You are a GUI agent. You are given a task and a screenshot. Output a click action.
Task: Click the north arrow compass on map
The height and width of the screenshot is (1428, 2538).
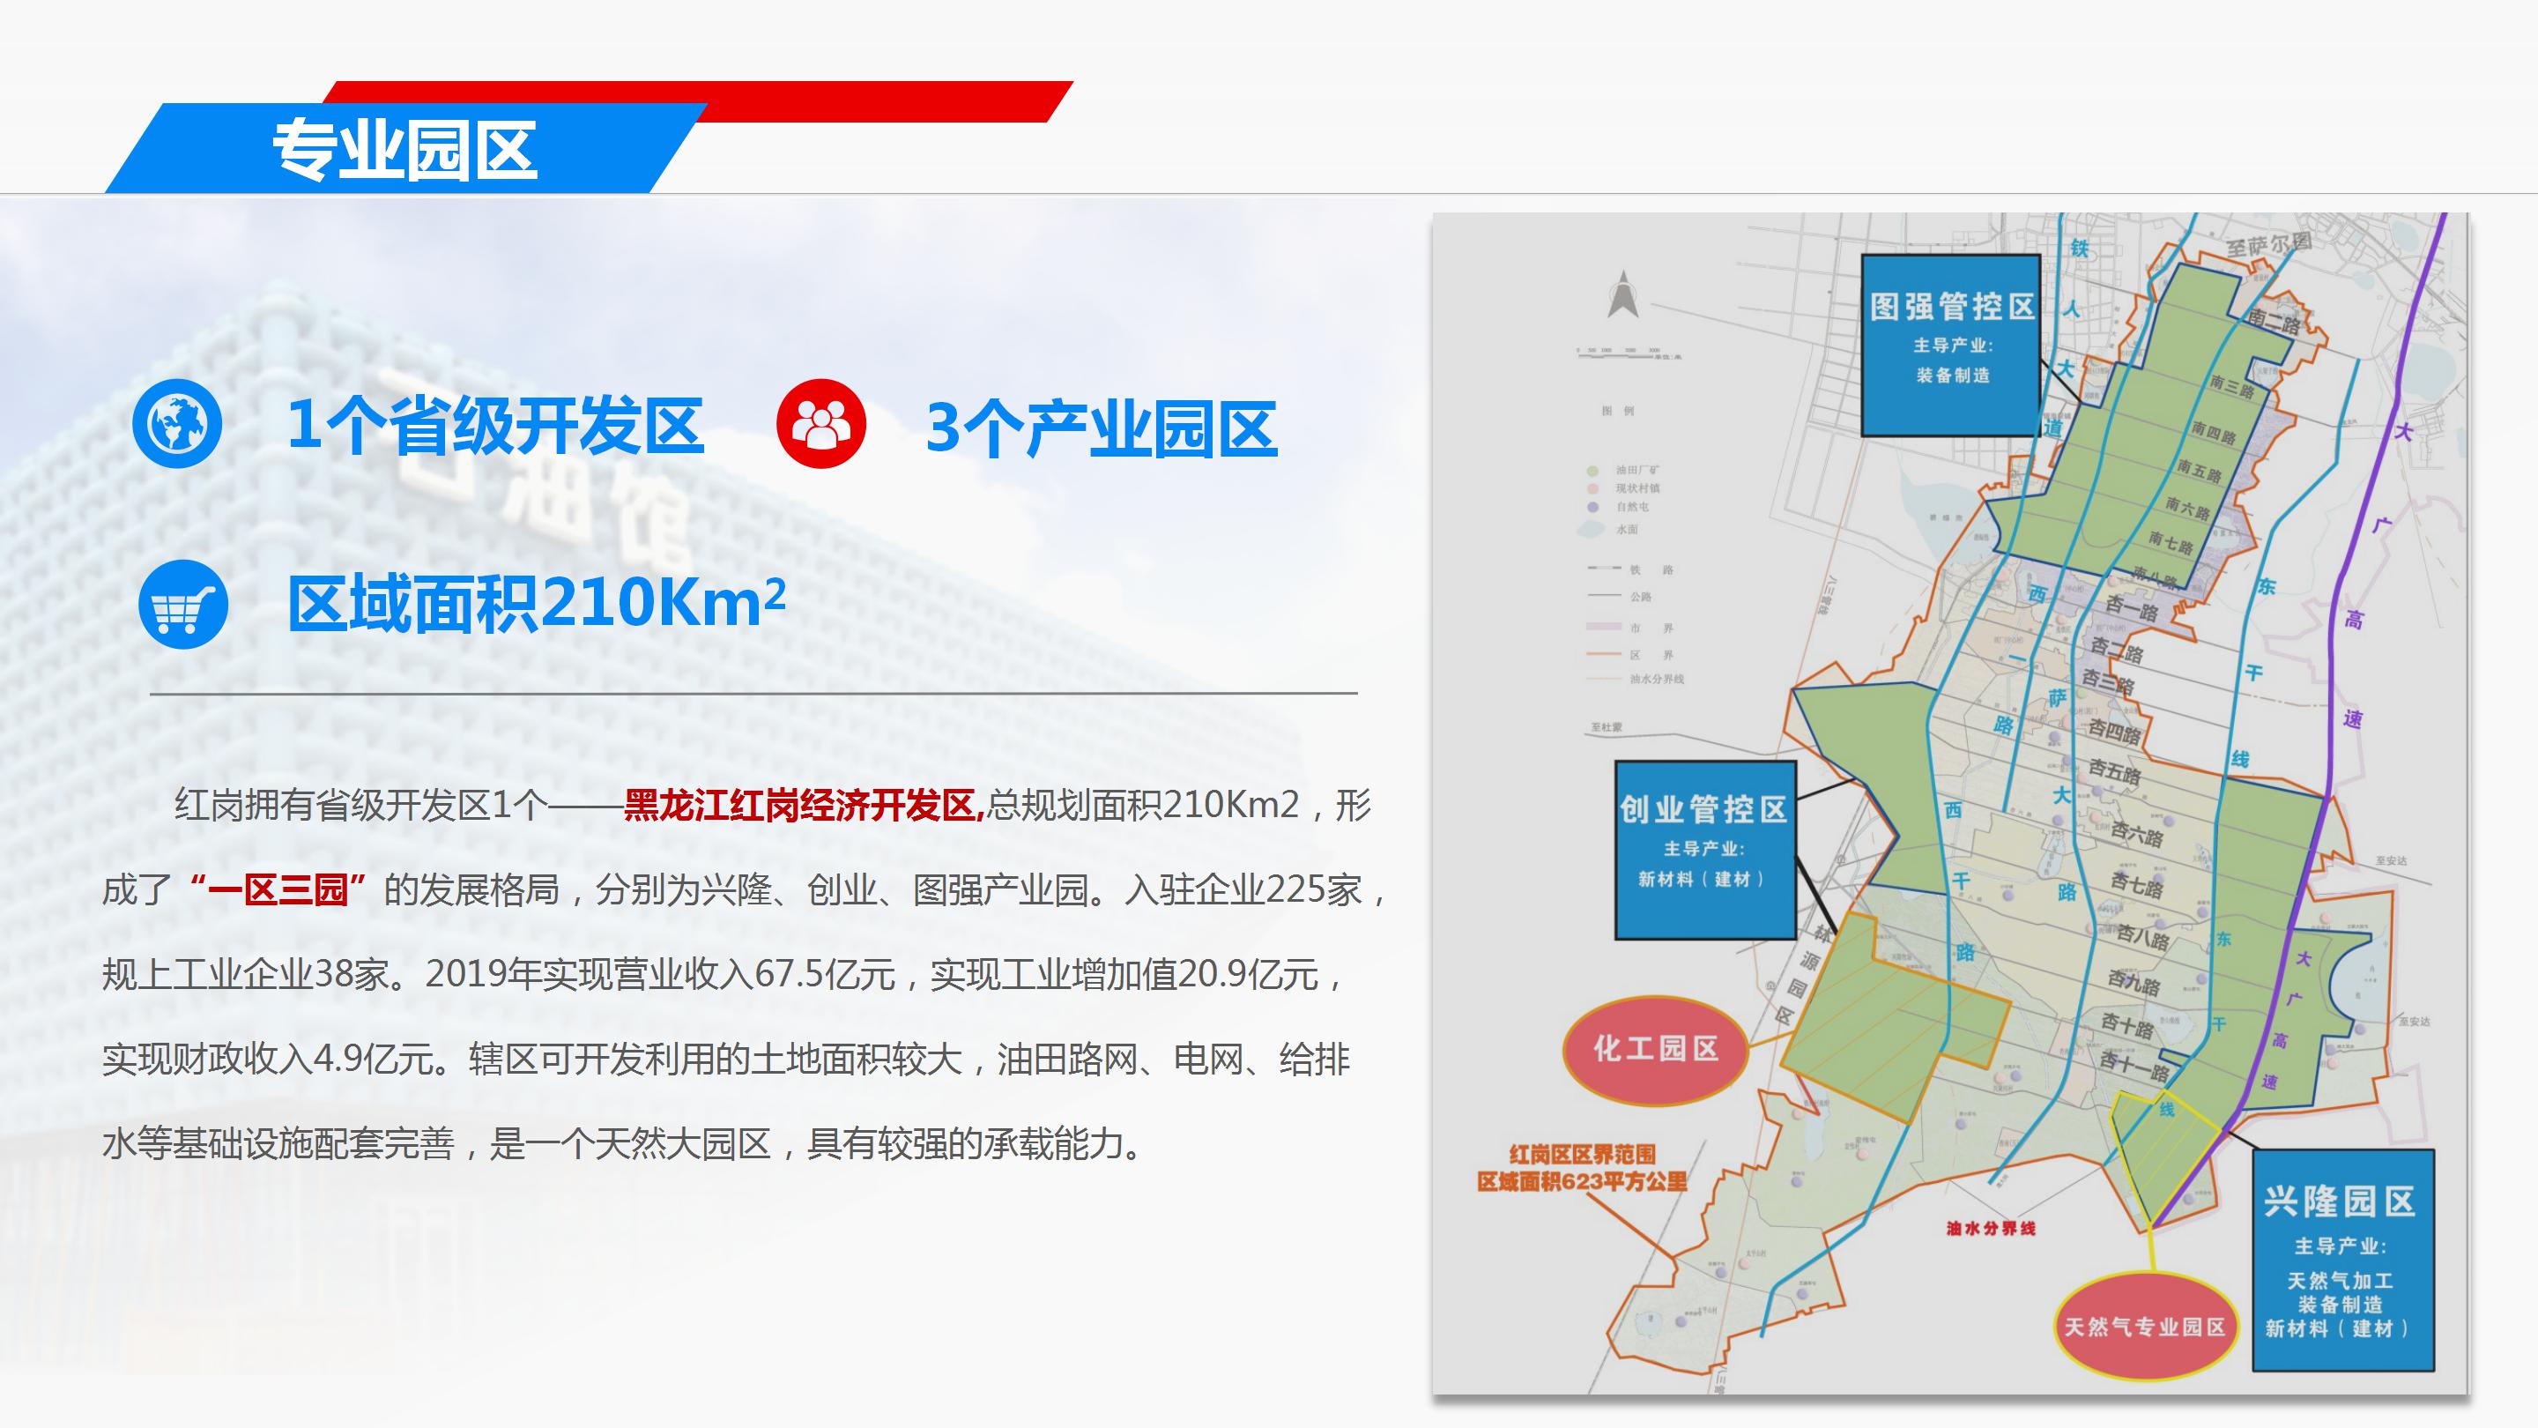1622,294
